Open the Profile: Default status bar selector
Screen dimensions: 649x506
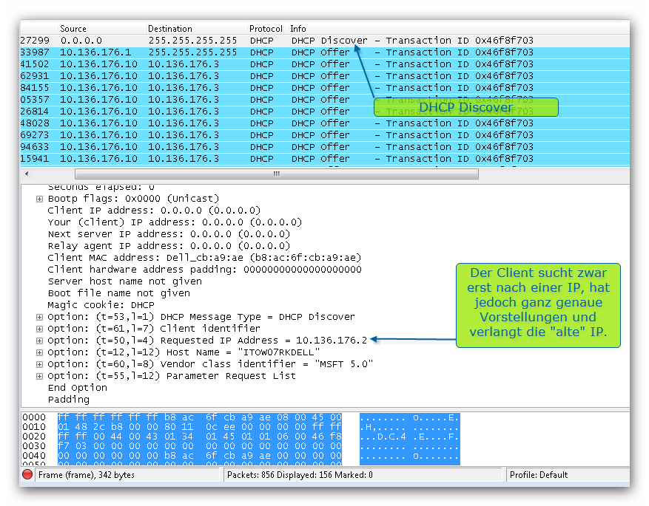coord(568,475)
